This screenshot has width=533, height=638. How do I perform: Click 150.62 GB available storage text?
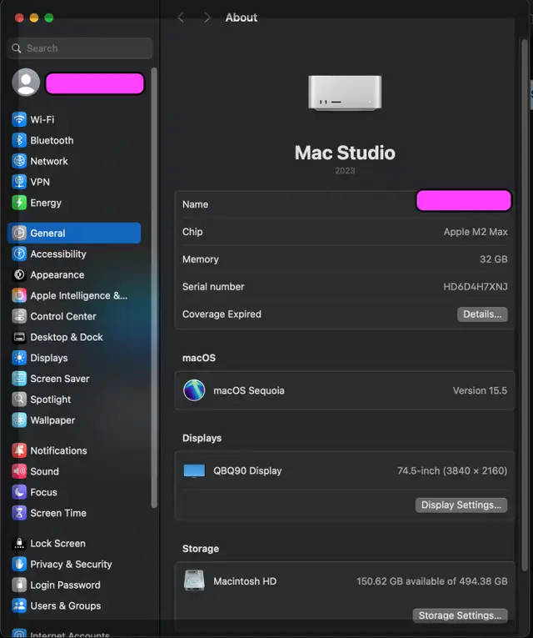[x=432, y=581]
